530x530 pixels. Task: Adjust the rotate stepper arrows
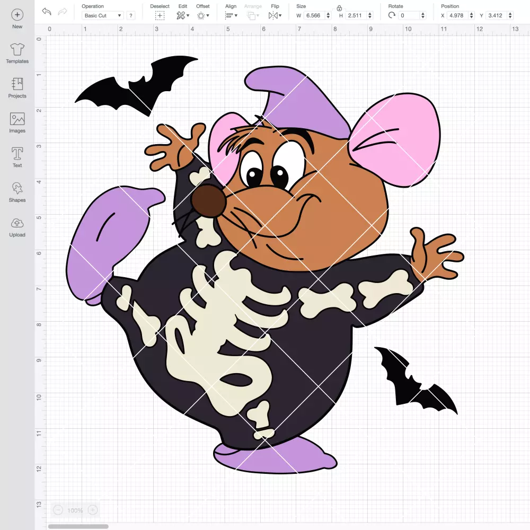(x=422, y=15)
